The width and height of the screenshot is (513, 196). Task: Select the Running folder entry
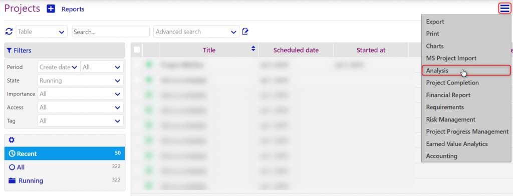(65, 180)
